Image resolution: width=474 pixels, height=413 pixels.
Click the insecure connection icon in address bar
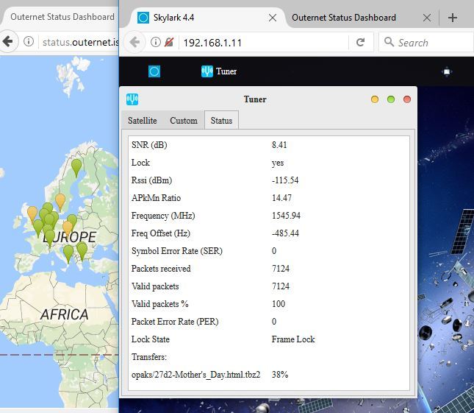click(169, 42)
